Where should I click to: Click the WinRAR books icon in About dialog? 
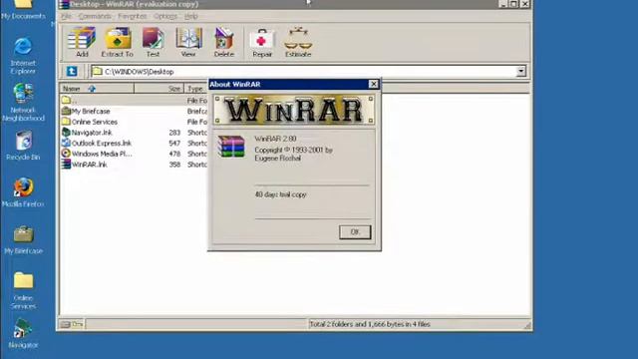point(231,147)
